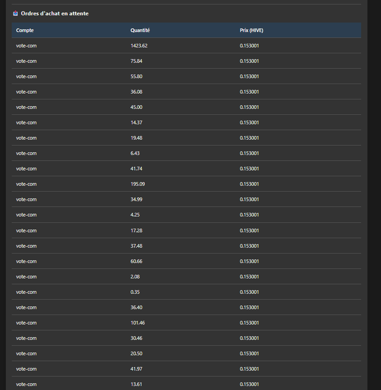The width and height of the screenshot is (381, 390).
Task: Select the row with quantity 75.84
Action: click(186, 61)
